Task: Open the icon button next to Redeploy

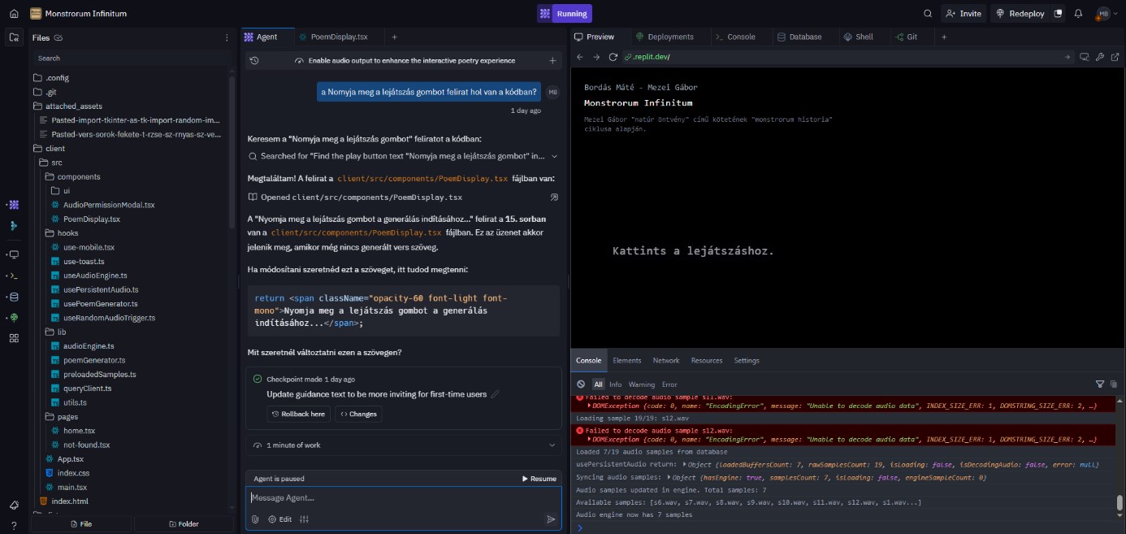Action: (x=1058, y=14)
